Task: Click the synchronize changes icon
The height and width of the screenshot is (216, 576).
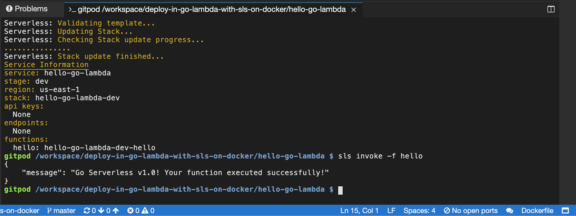Action: (86, 210)
